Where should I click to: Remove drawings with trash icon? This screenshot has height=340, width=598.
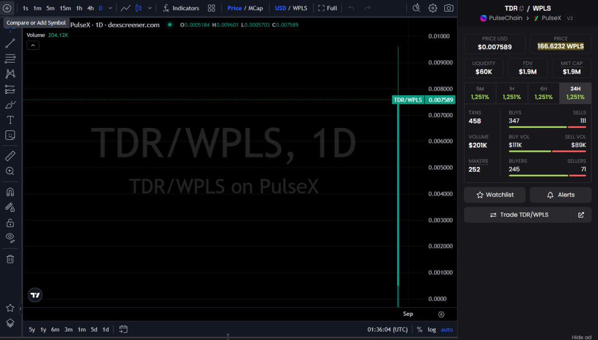tap(10, 259)
